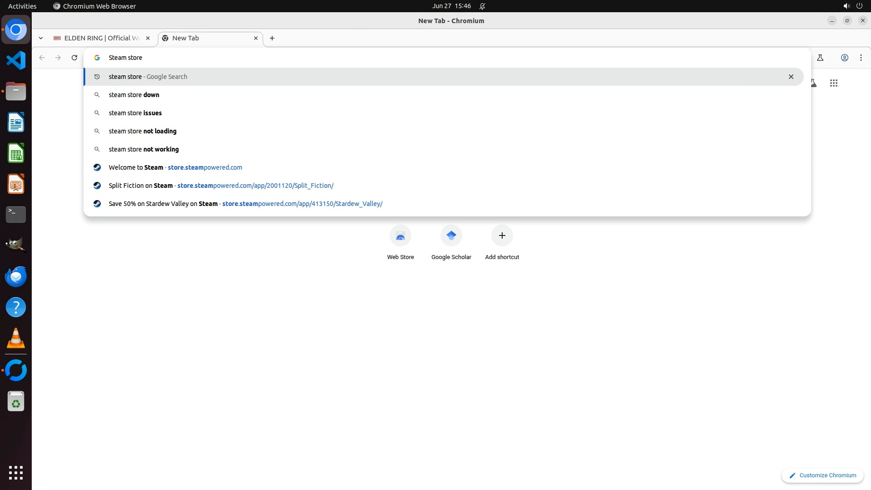Click the Add shortcut plus tile
Viewport: 871px width, 490px height.
(502, 236)
